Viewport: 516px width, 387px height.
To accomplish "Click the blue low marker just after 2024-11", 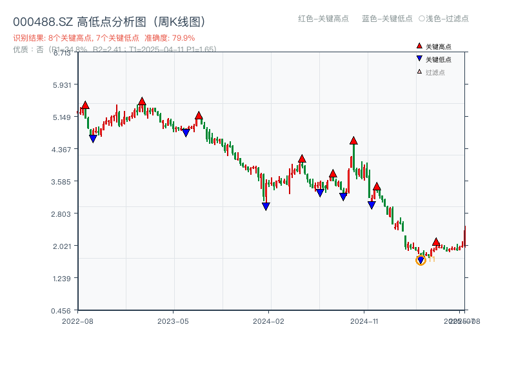I will pyautogui.click(x=372, y=204).
